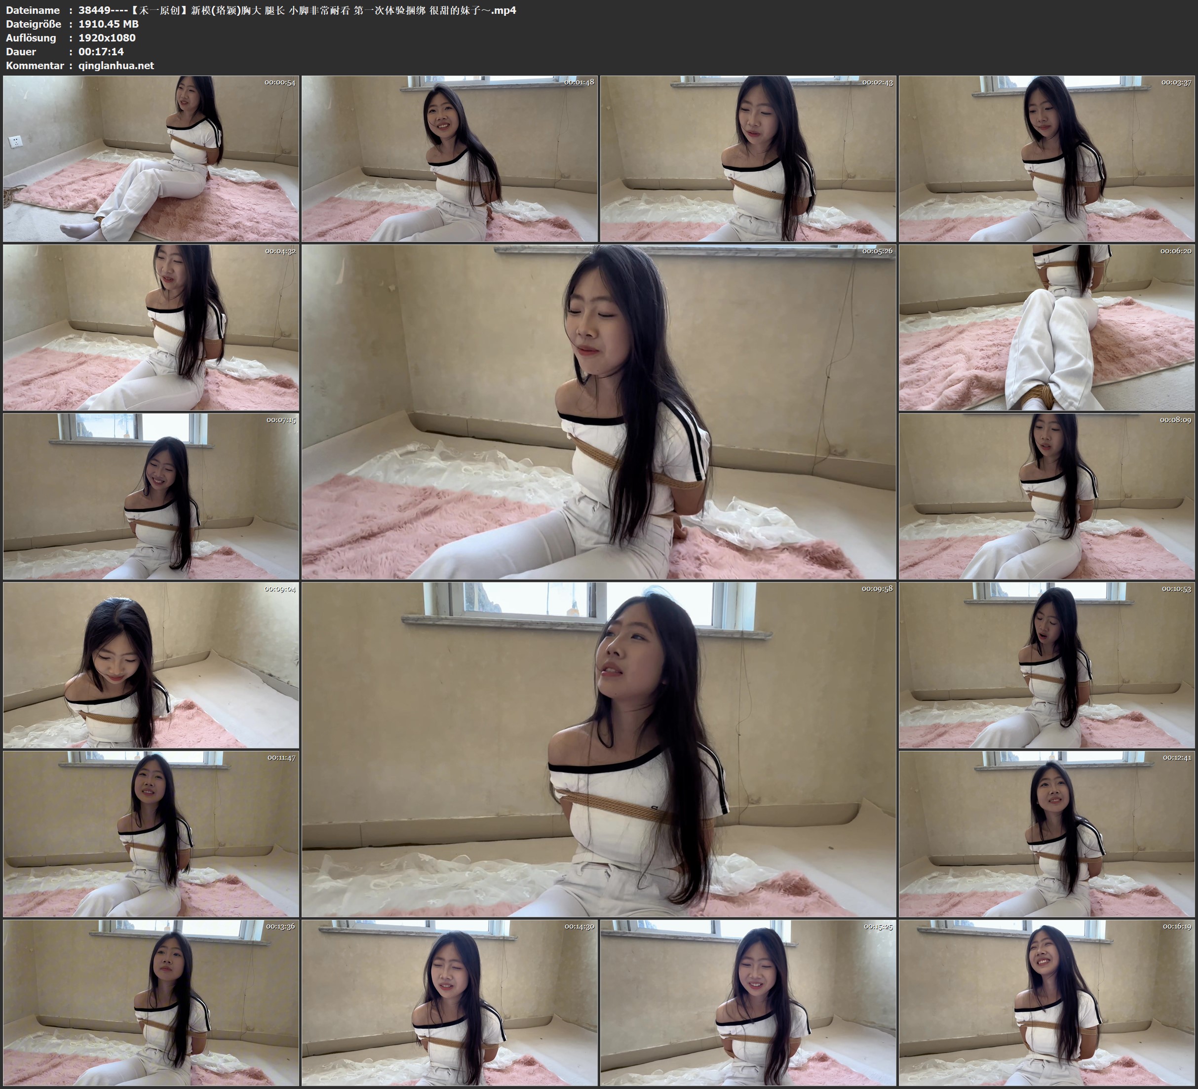Select the thumbnail timestamped 00:04:32
This screenshot has width=1198, height=1089.
point(151,327)
